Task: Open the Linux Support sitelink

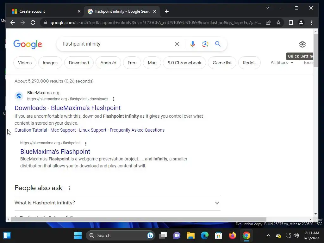Action: (93, 130)
